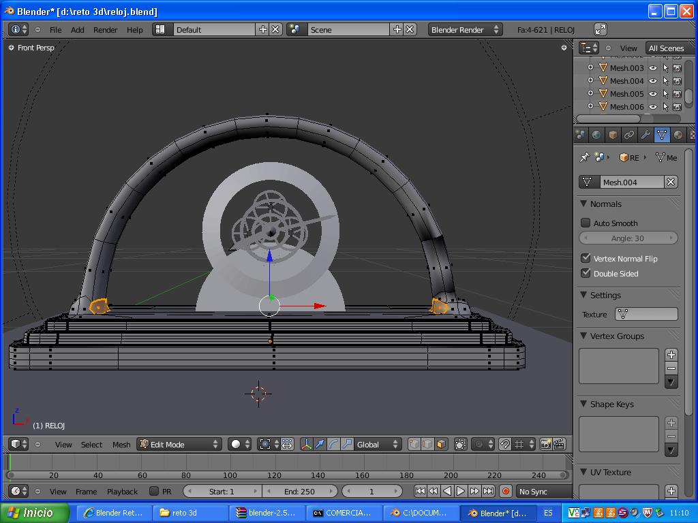Open the World properties tab
The height and width of the screenshot is (523, 698).
(x=596, y=134)
